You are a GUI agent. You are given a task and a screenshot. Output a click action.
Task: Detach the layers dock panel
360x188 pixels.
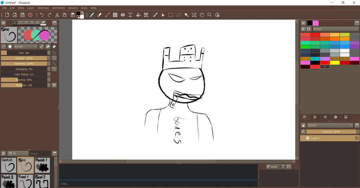[x=356, y=125]
